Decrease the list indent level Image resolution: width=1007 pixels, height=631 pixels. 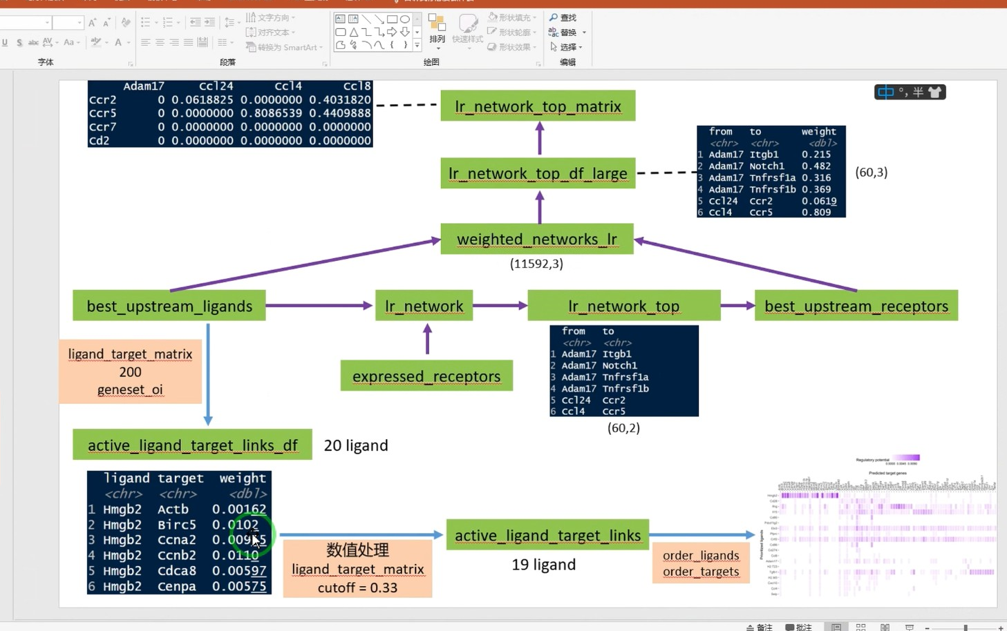(x=195, y=23)
